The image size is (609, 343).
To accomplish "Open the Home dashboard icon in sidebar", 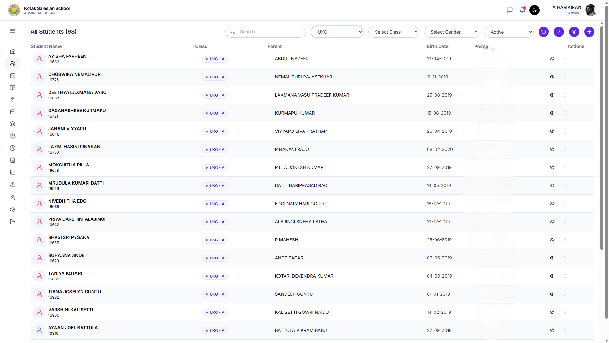I will [x=13, y=51].
